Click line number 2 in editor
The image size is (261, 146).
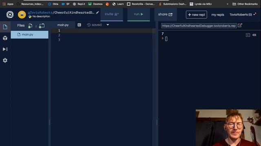coord(59,35)
